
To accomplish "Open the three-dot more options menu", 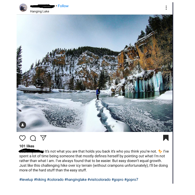I will coord(166,8).
